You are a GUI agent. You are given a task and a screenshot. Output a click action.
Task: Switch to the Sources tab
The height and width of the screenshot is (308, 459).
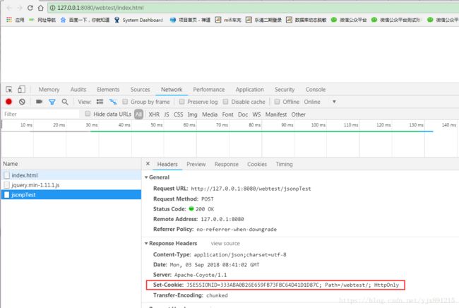(x=141, y=90)
